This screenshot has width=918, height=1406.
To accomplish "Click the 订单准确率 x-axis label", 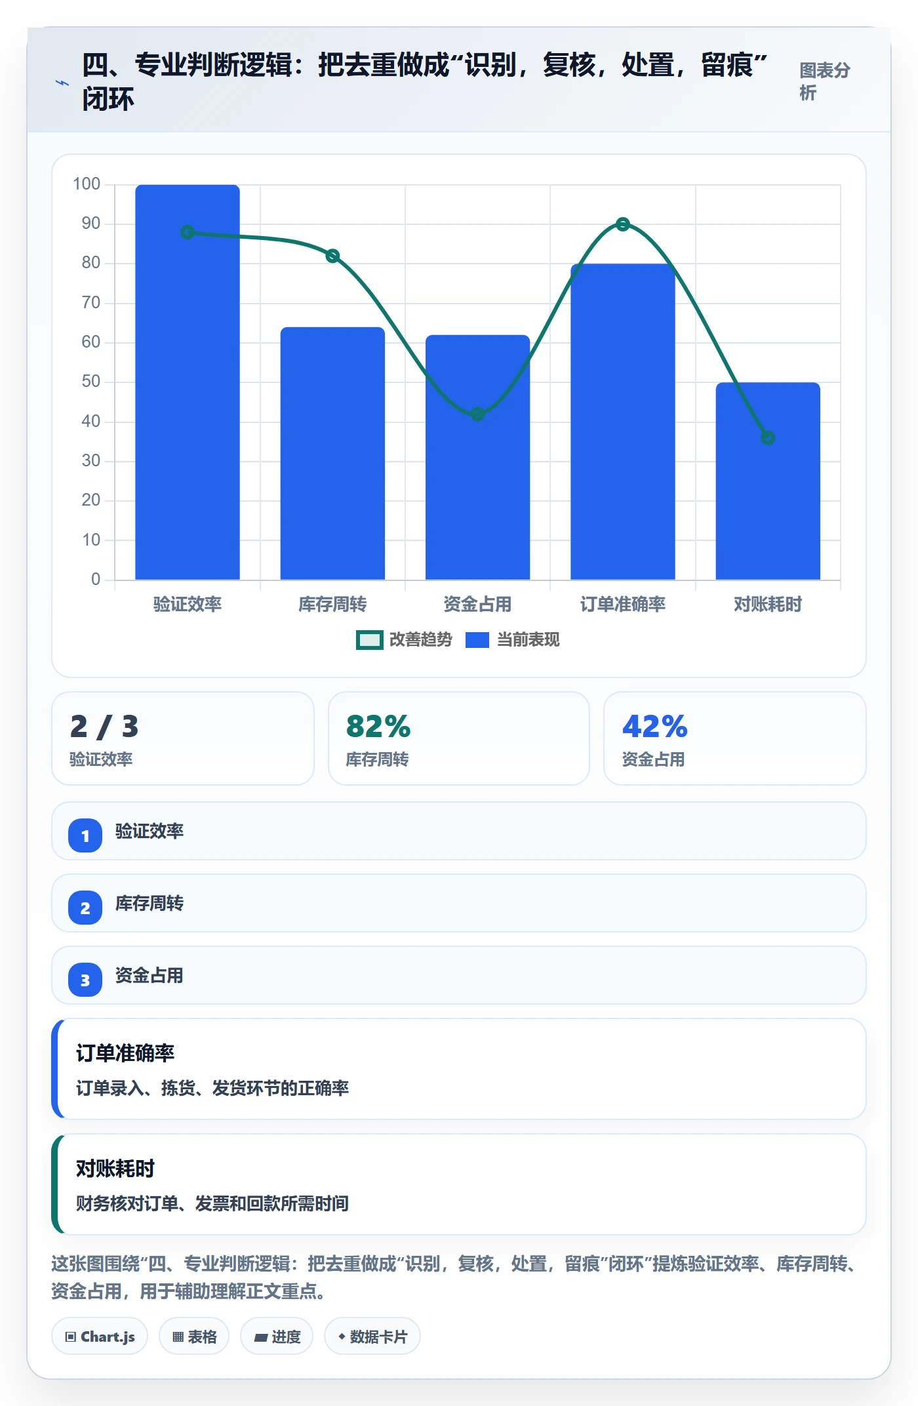I will tap(623, 604).
